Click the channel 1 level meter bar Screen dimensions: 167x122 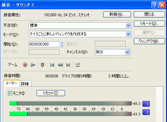tap(70, 104)
